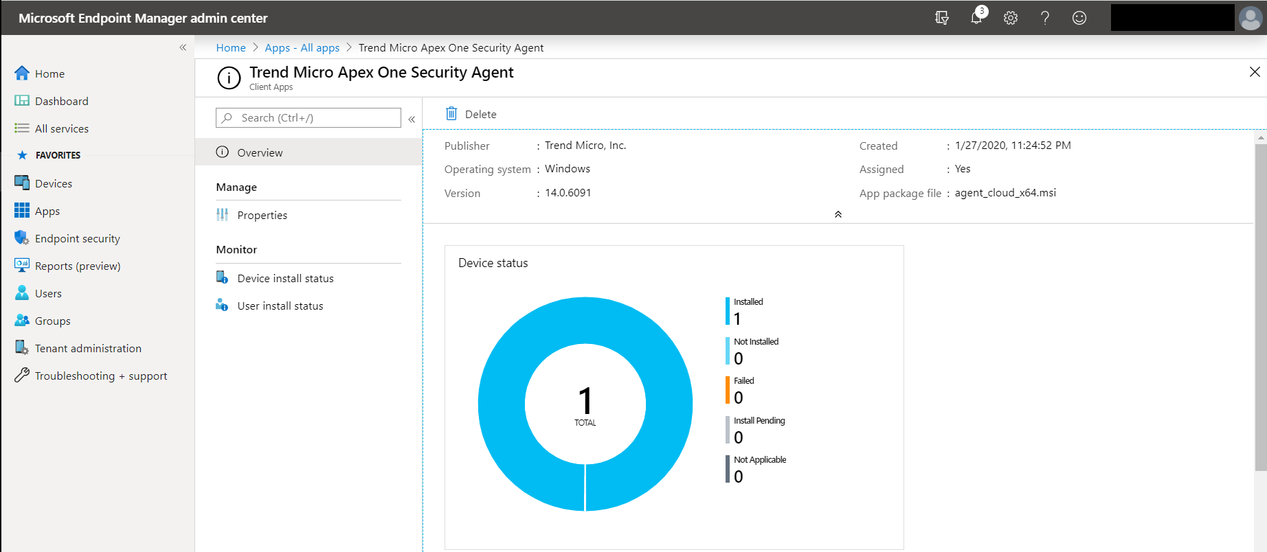Select the Endpoint security shield icon
This screenshot has width=1267, height=552.
(x=22, y=238)
